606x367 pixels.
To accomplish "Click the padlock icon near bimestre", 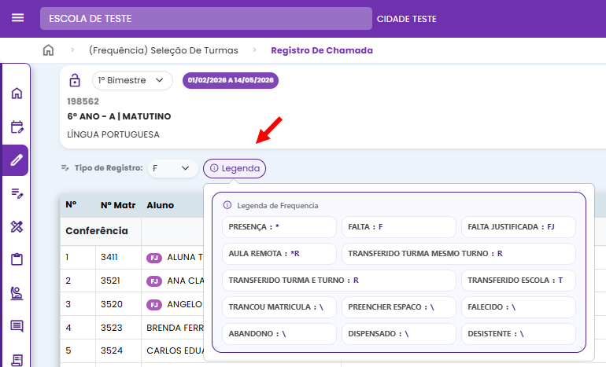I will [75, 80].
